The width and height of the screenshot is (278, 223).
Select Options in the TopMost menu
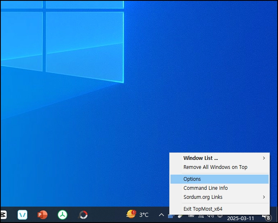(220, 179)
